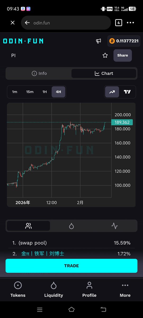Tap Android back button
143x318 pixels.
[x=103, y=309]
